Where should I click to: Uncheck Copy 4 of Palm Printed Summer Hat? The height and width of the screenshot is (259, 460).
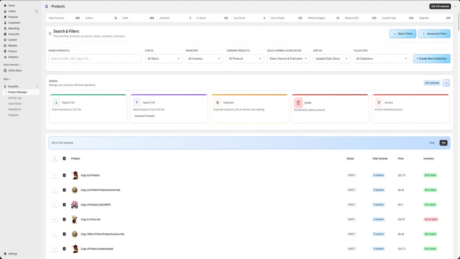coord(64,190)
